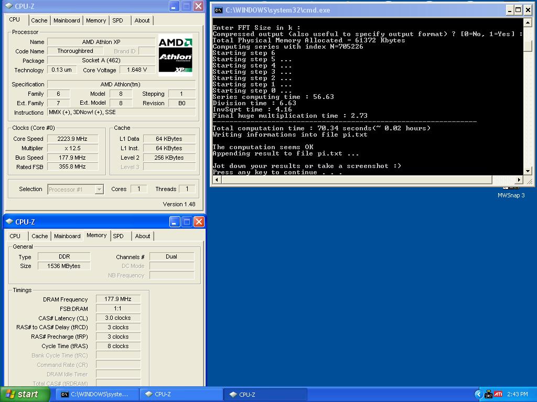Click Multiplier value x 12.5

click(x=72, y=148)
